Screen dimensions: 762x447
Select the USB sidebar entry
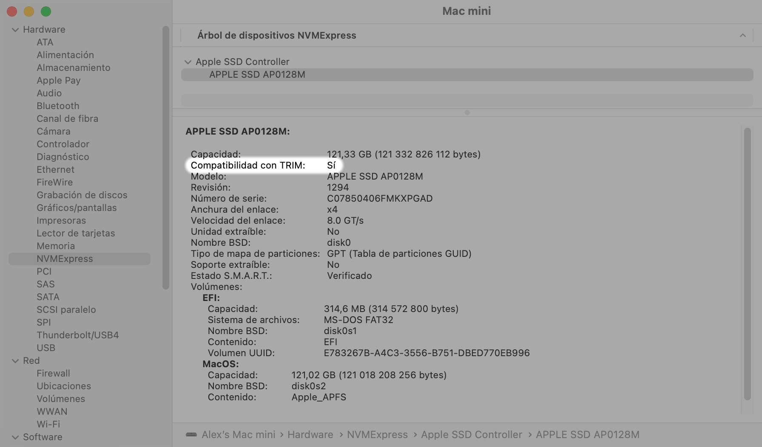point(46,348)
